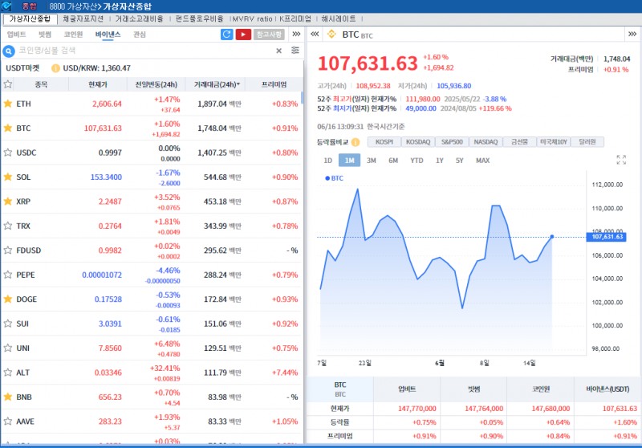The width and height of the screenshot is (642, 448).
Task: Click the fullscreen expand chart icon
Action: [620, 160]
